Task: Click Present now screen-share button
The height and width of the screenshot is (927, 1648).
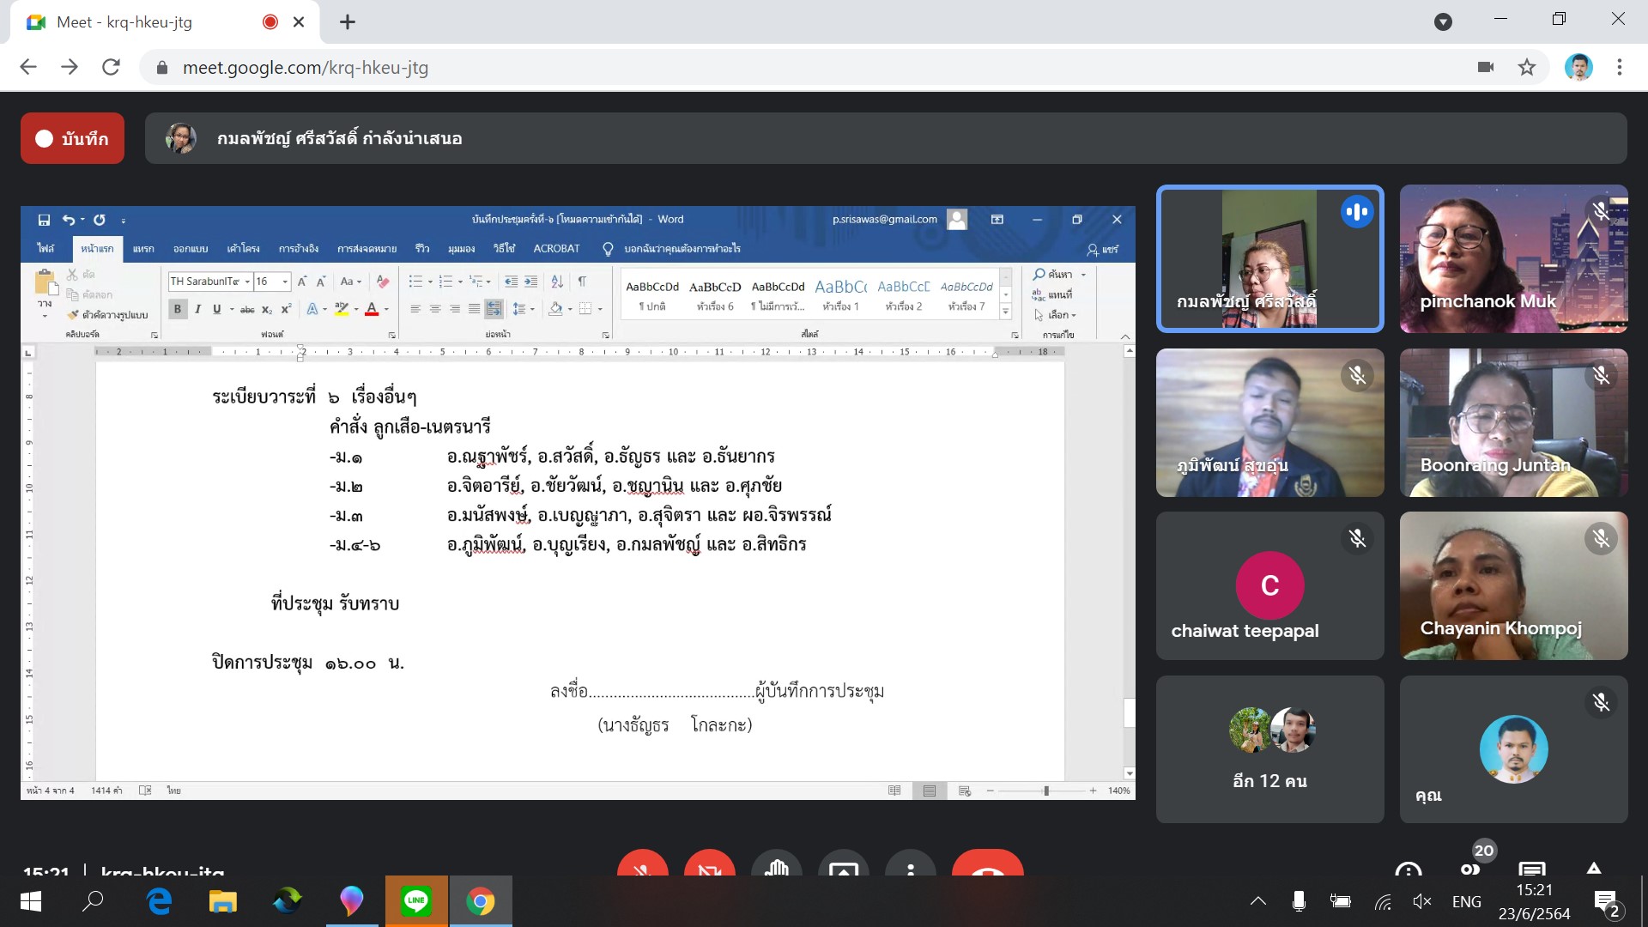Action: pyautogui.click(x=843, y=867)
